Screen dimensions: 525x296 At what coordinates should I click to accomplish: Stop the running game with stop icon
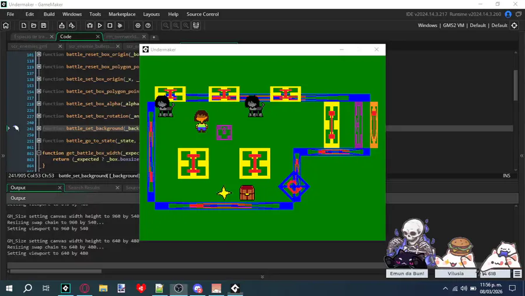coord(110,26)
